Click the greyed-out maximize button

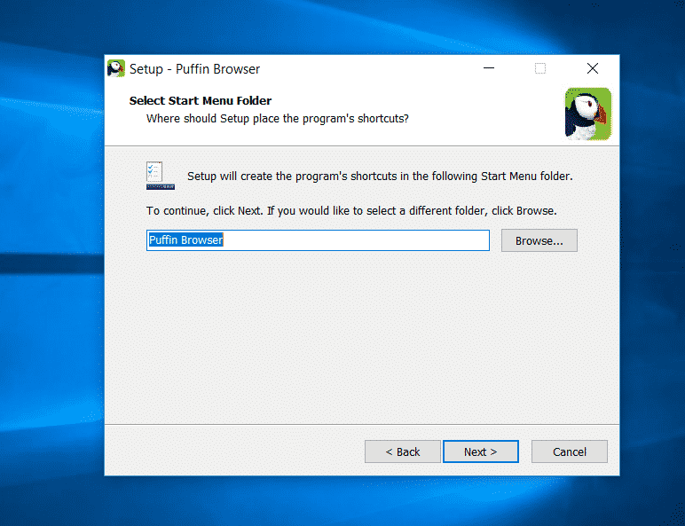[x=540, y=69]
